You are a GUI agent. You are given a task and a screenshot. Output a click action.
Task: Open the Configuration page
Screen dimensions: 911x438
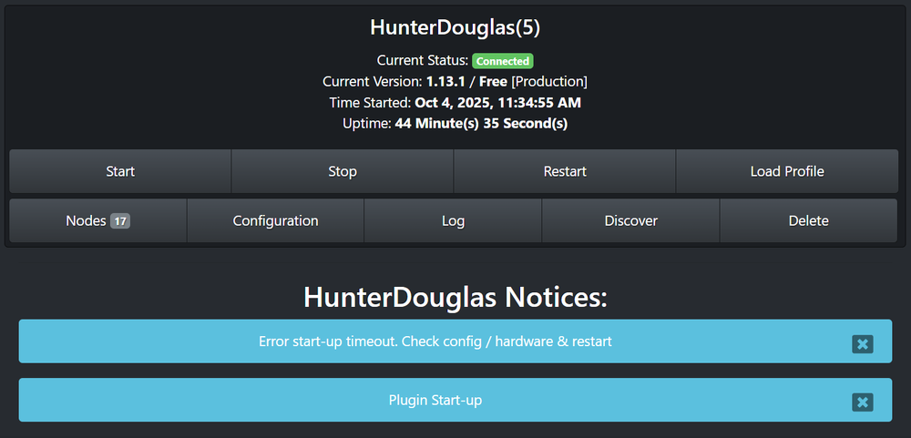point(275,220)
